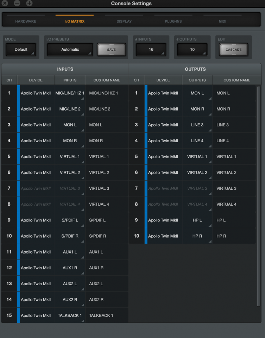This screenshot has height=338, width=265.
Task: Open input channel 9 S/PDIF L selector
Action: (70, 220)
